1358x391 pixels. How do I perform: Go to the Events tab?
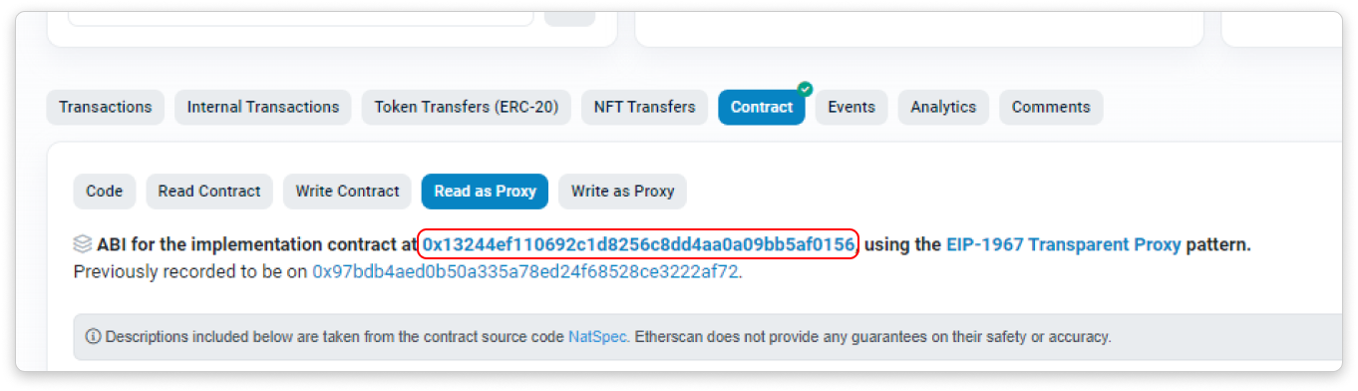coord(851,107)
